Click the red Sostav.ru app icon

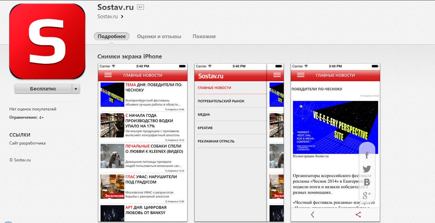click(47, 41)
